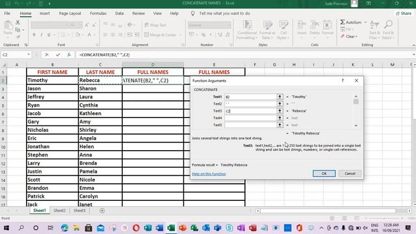Image resolution: width=416 pixels, height=234 pixels.
Task: Add a new sheet with plus icon
Action: [102, 211]
